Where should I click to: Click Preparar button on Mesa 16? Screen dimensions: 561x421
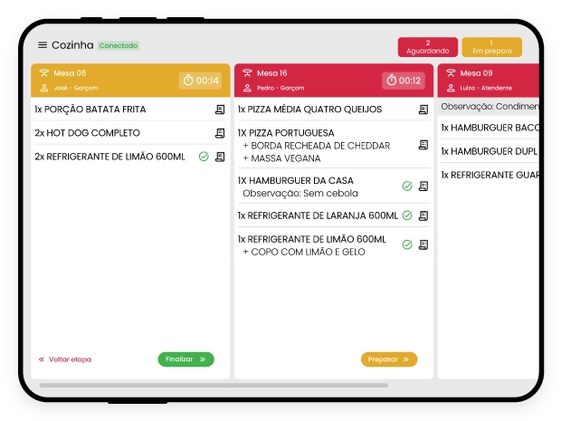(389, 359)
